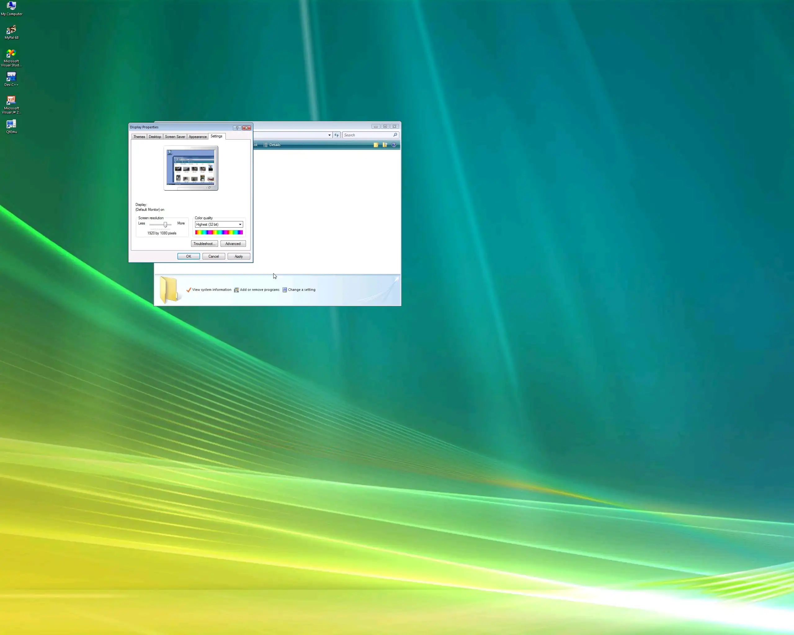Viewport: 794px width, 635px height.
Task: Click the folder options icon with checkmark
Action: 385,145
